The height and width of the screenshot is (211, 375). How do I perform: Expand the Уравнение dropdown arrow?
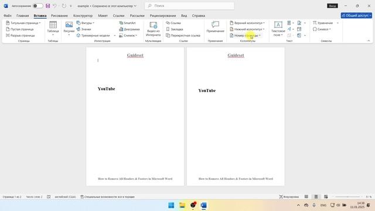[337, 23]
